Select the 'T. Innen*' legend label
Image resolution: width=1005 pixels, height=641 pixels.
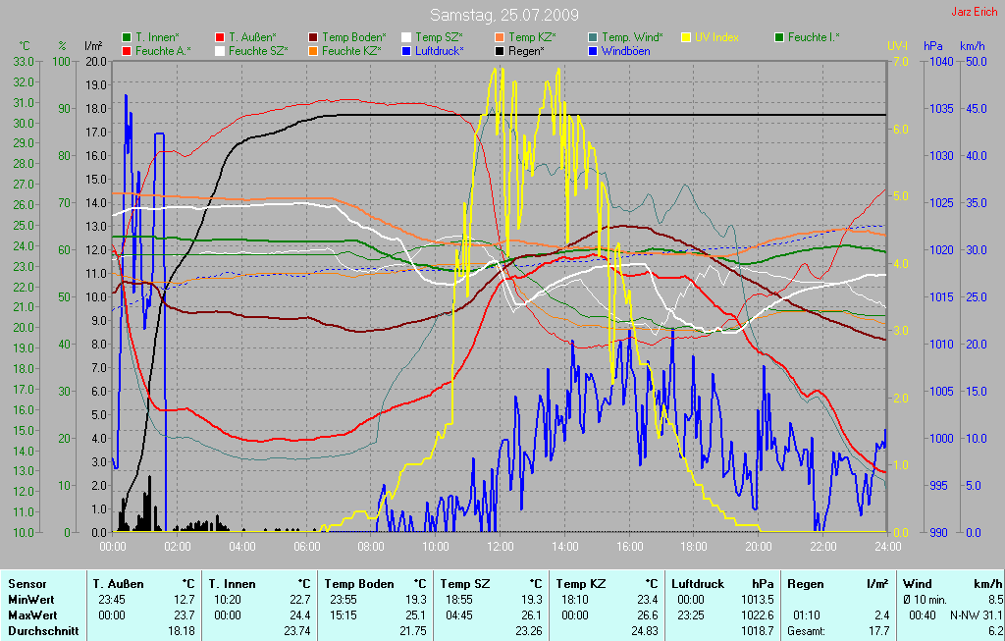(158, 37)
